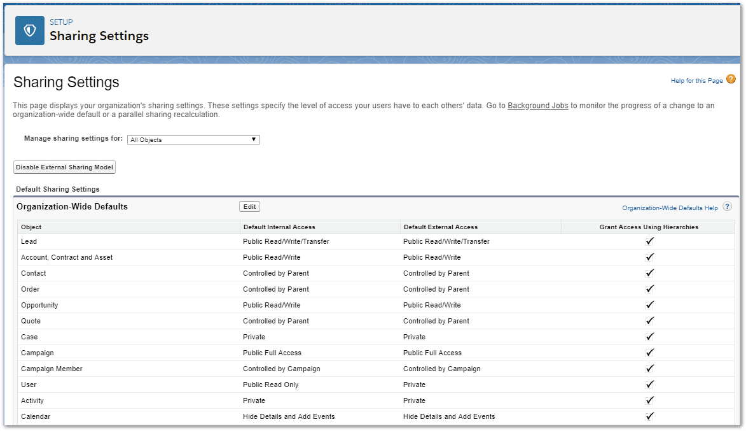Click Disable External Sharing Model button
This screenshot has width=746, height=431.
pos(65,167)
